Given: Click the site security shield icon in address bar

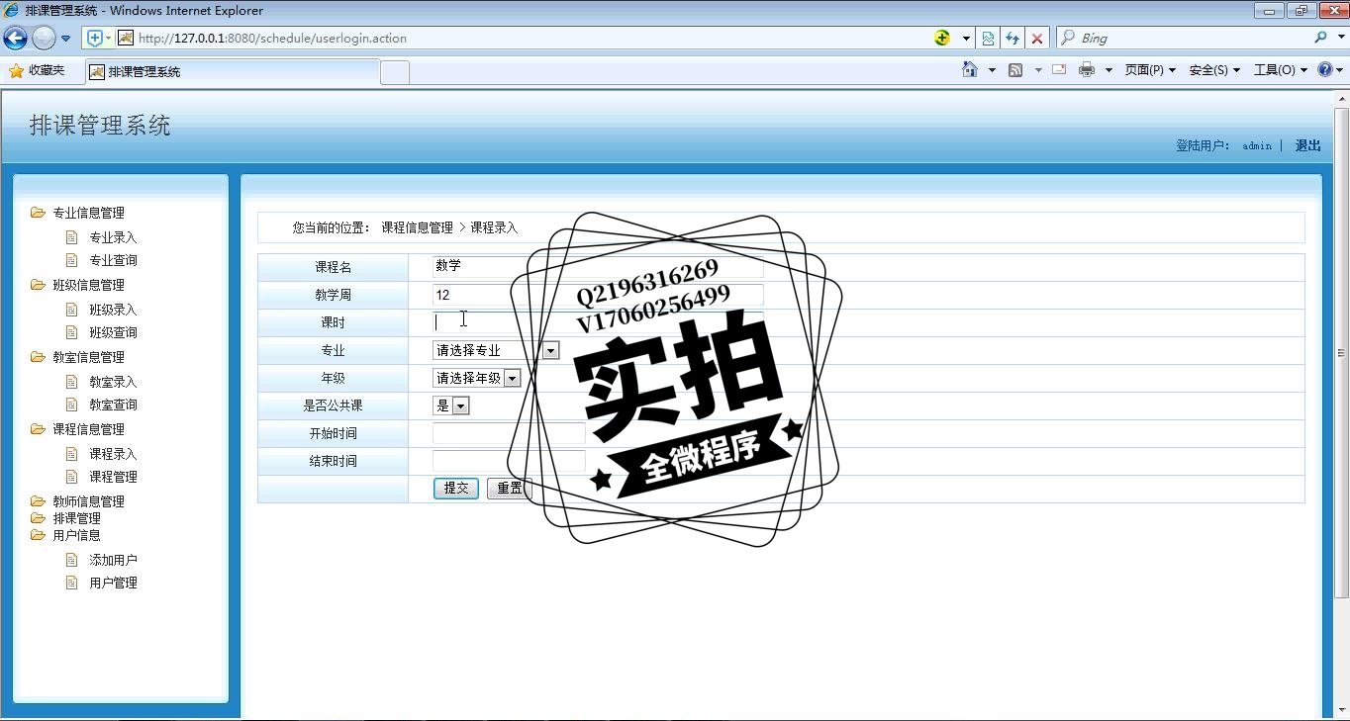Looking at the screenshot, I should pos(96,39).
